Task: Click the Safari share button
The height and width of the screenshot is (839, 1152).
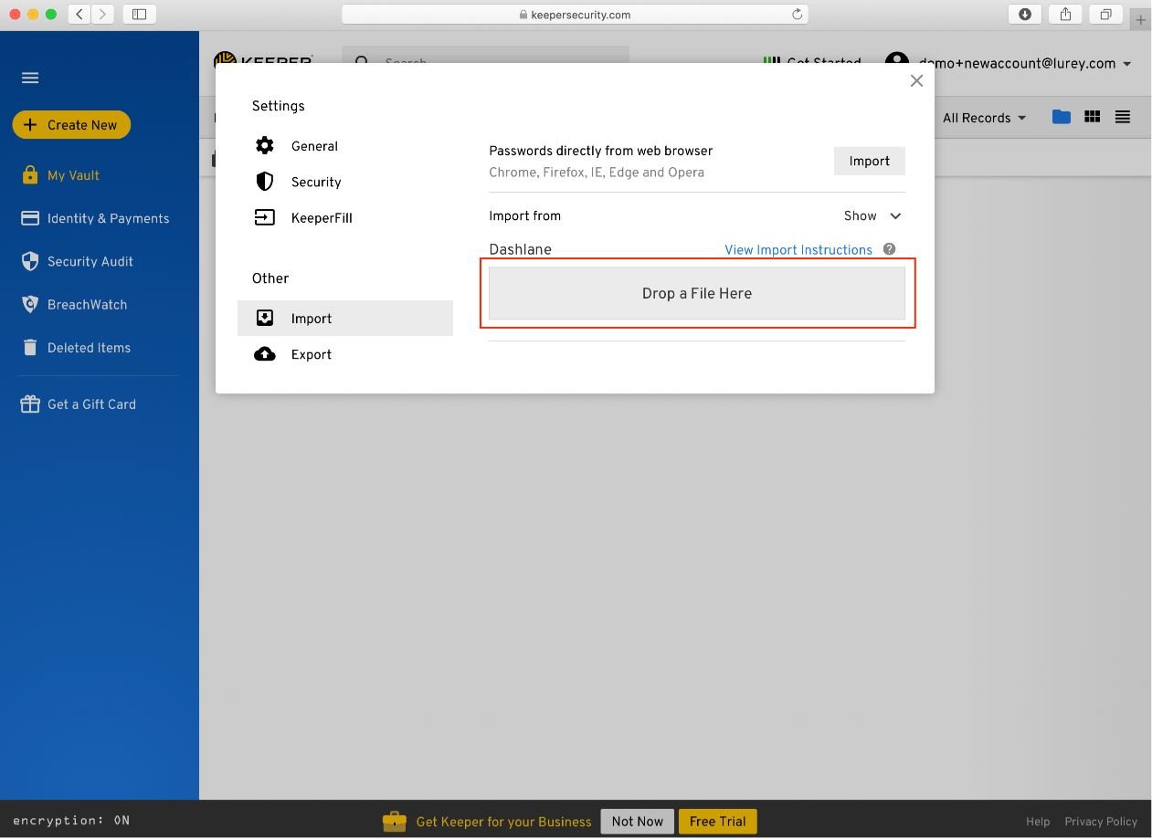Action: coord(1065,14)
